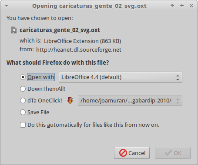
Task: Click the up-arrow shade window icon
Action: (172, 6)
